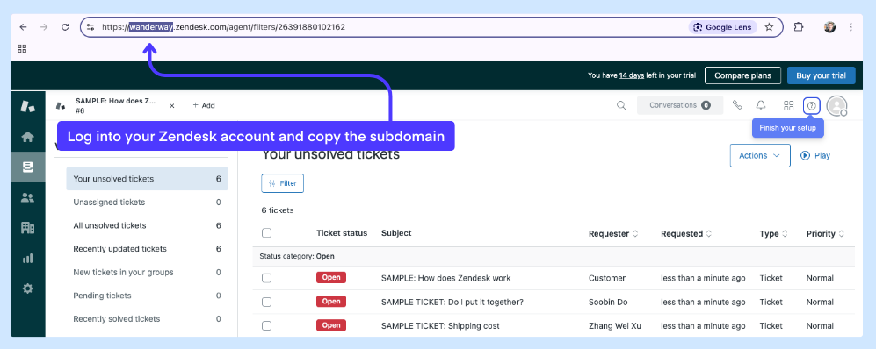The image size is (876, 349).
Task: Open the Admin gear icon in the sidebar
Action: [27, 288]
